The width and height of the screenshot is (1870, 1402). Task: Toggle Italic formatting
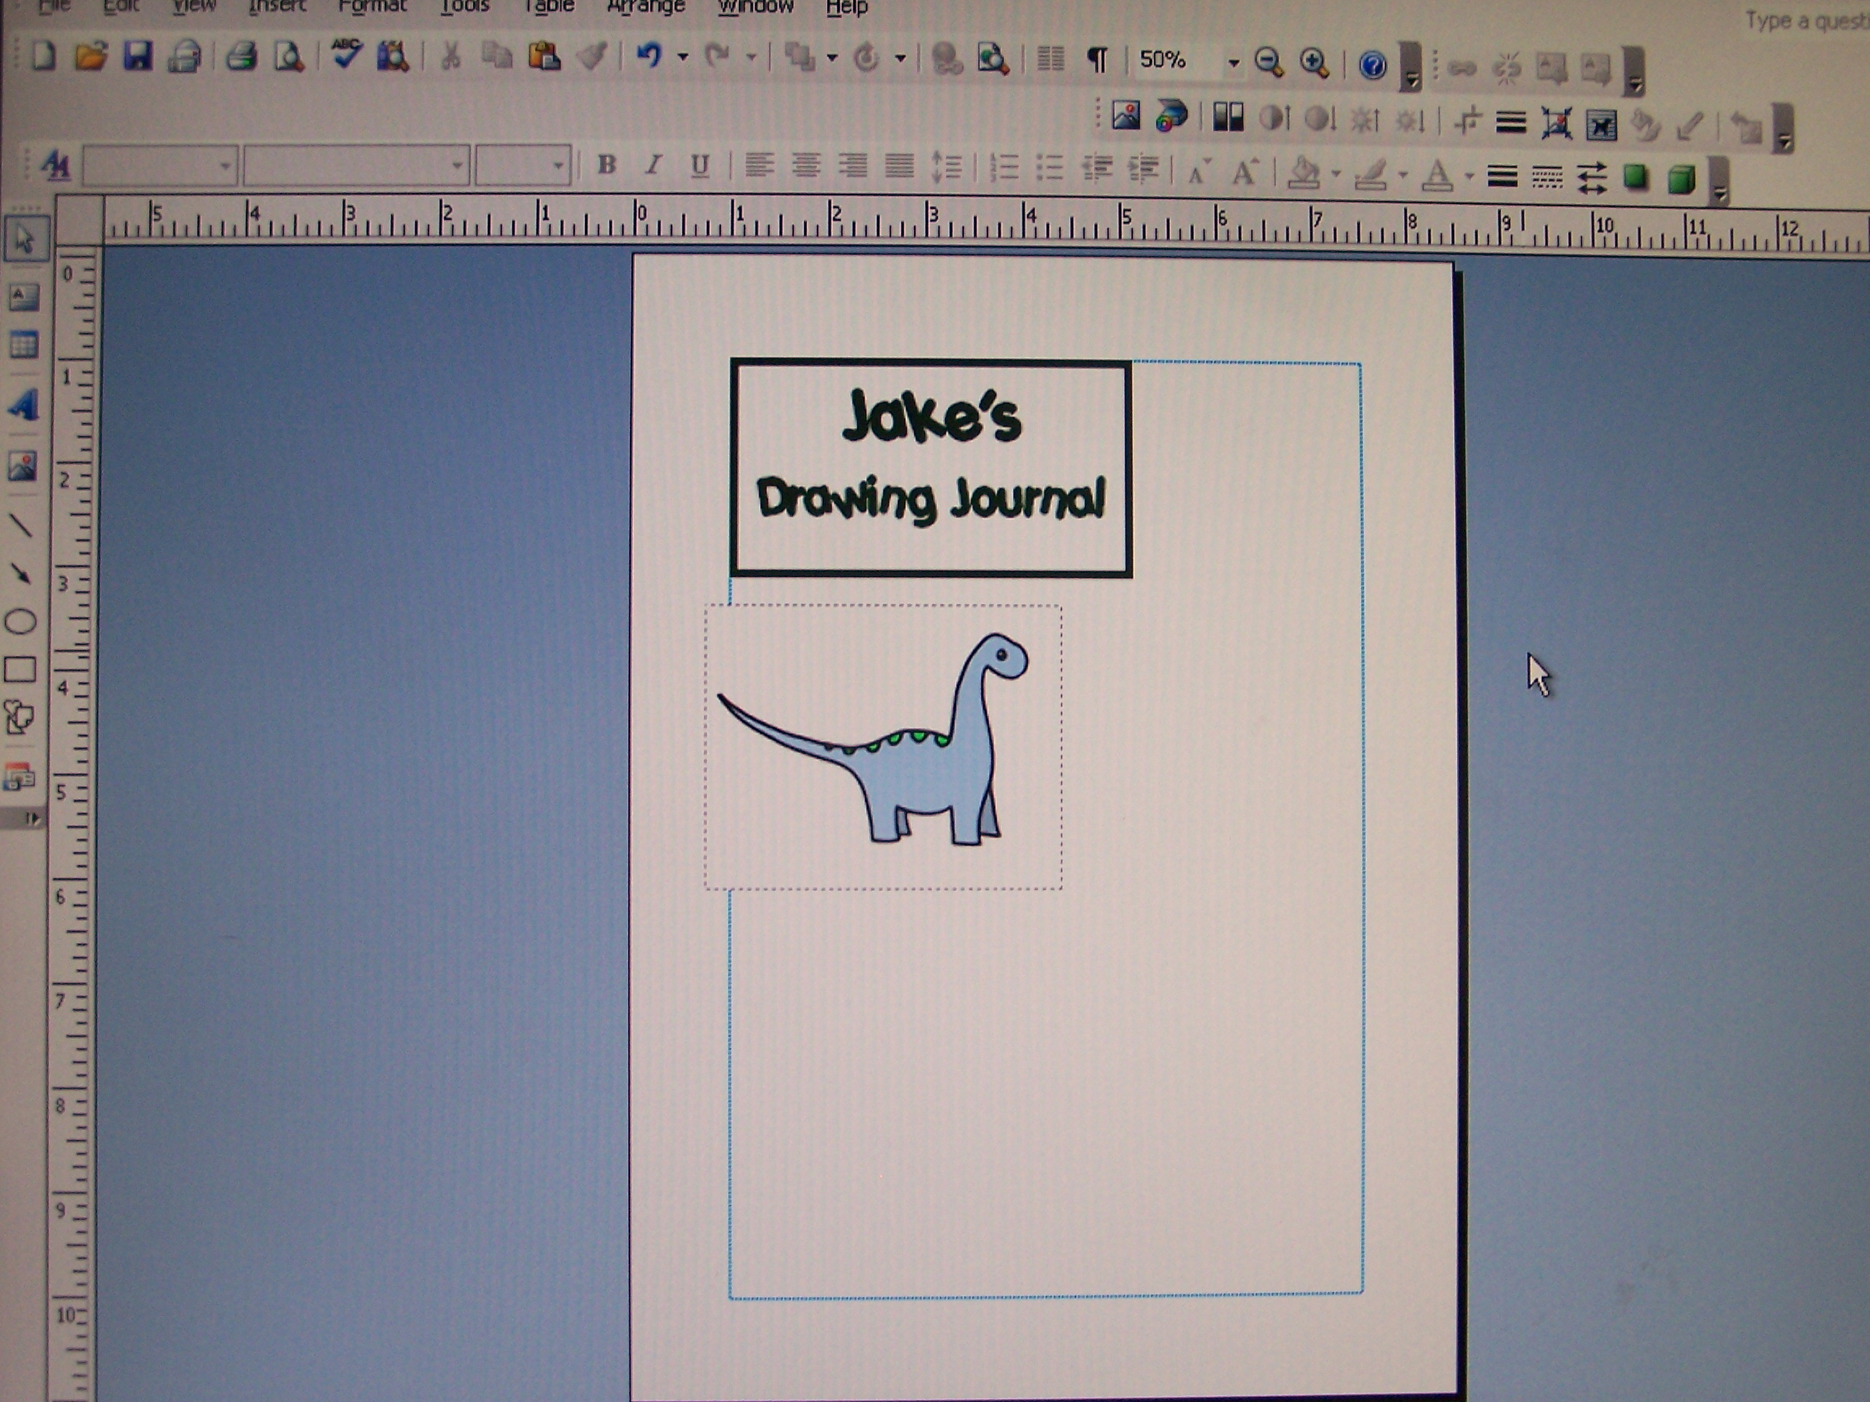coord(653,165)
